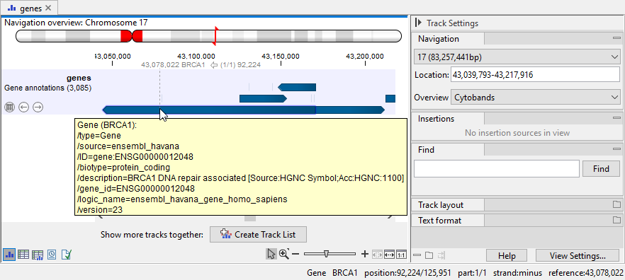Click 'No insertion sources in view' text
Screen dimensions: 625x280
(517, 133)
